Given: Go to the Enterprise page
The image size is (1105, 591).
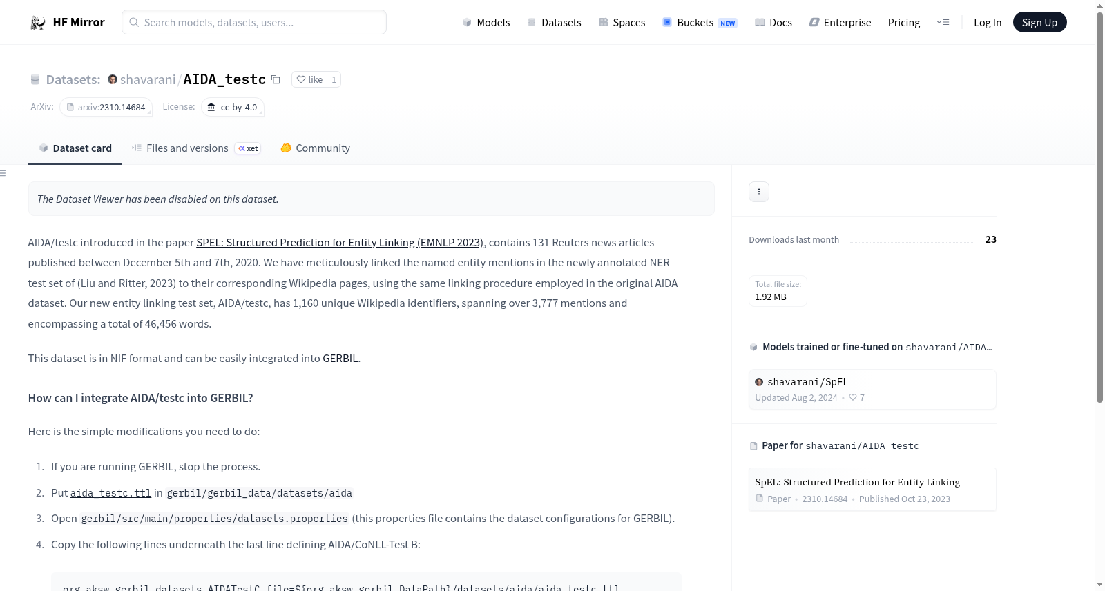Looking at the screenshot, I should pos(840,23).
